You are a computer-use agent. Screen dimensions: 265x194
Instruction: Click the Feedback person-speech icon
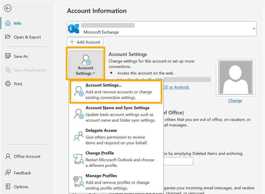[8, 173]
